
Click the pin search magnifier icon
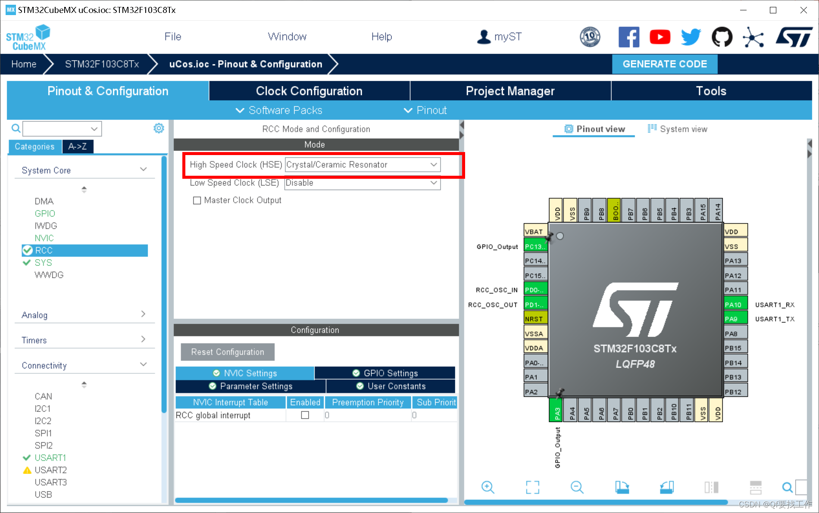click(x=787, y=487)
